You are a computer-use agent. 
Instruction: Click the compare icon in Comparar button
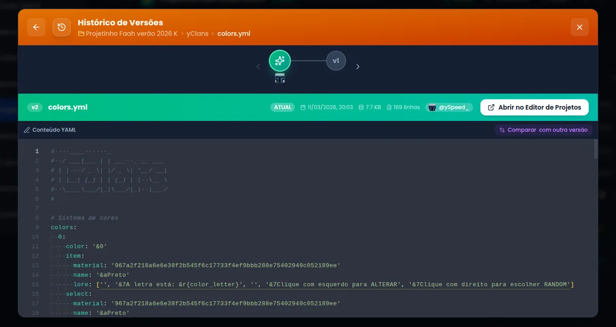point(502,130)
